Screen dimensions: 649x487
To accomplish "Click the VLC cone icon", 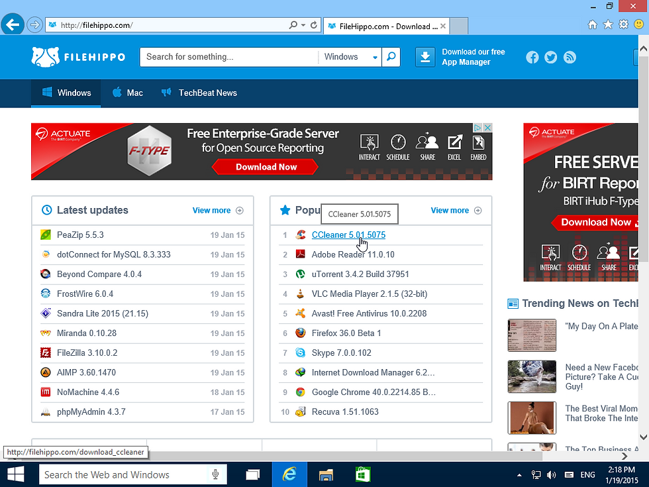I will point(301,294).
